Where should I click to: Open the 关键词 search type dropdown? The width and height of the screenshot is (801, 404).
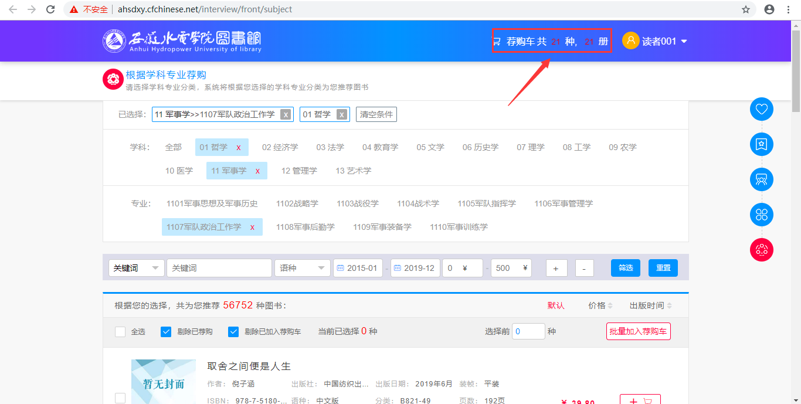point(136,268)
